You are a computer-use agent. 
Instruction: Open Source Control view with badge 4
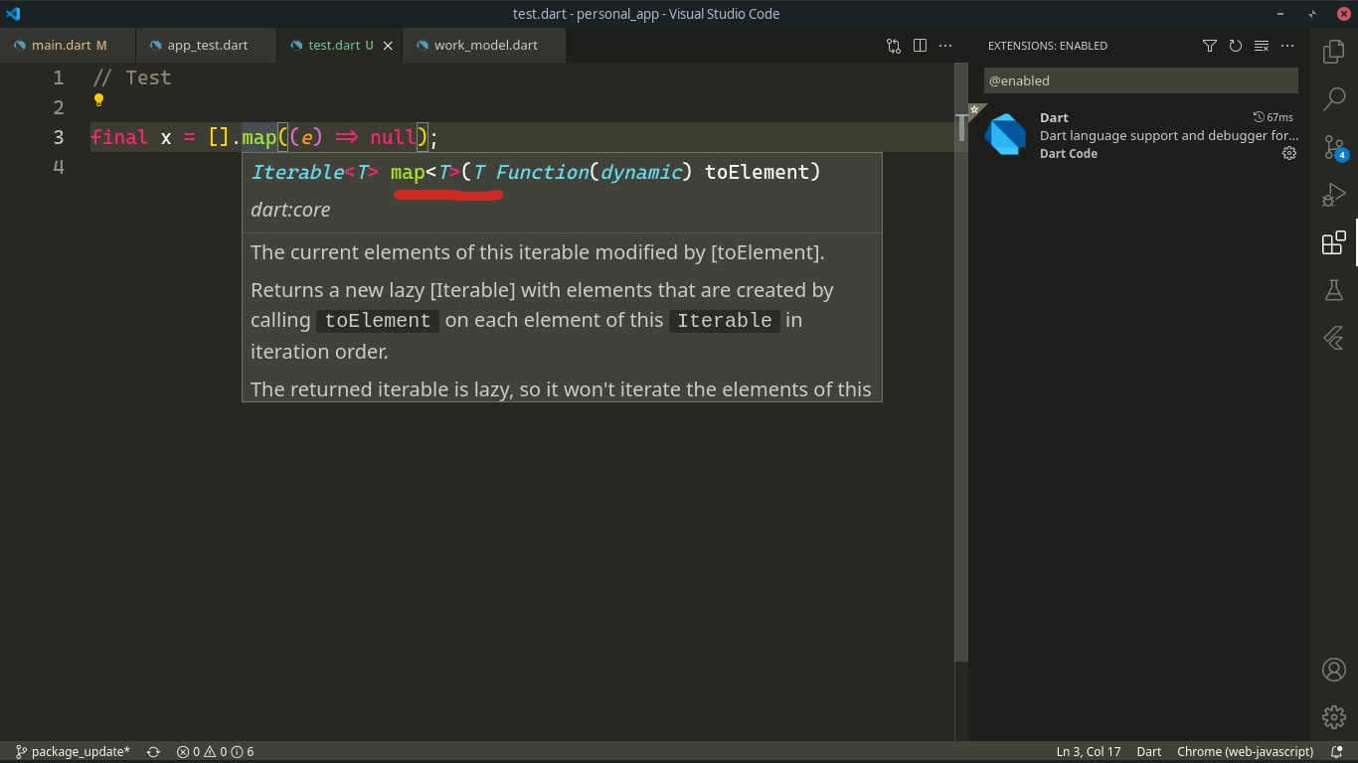click(x=1333, y=147)
